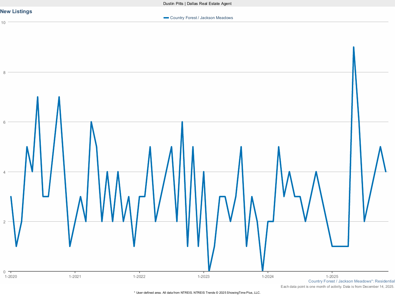The width and height of the screenshot is (395, 296).
Task: Click the final data point at line's right end
Action: 385,172
